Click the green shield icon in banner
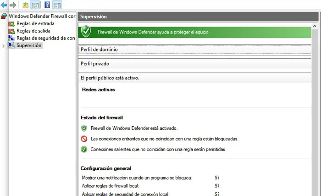 pos(86,32)
